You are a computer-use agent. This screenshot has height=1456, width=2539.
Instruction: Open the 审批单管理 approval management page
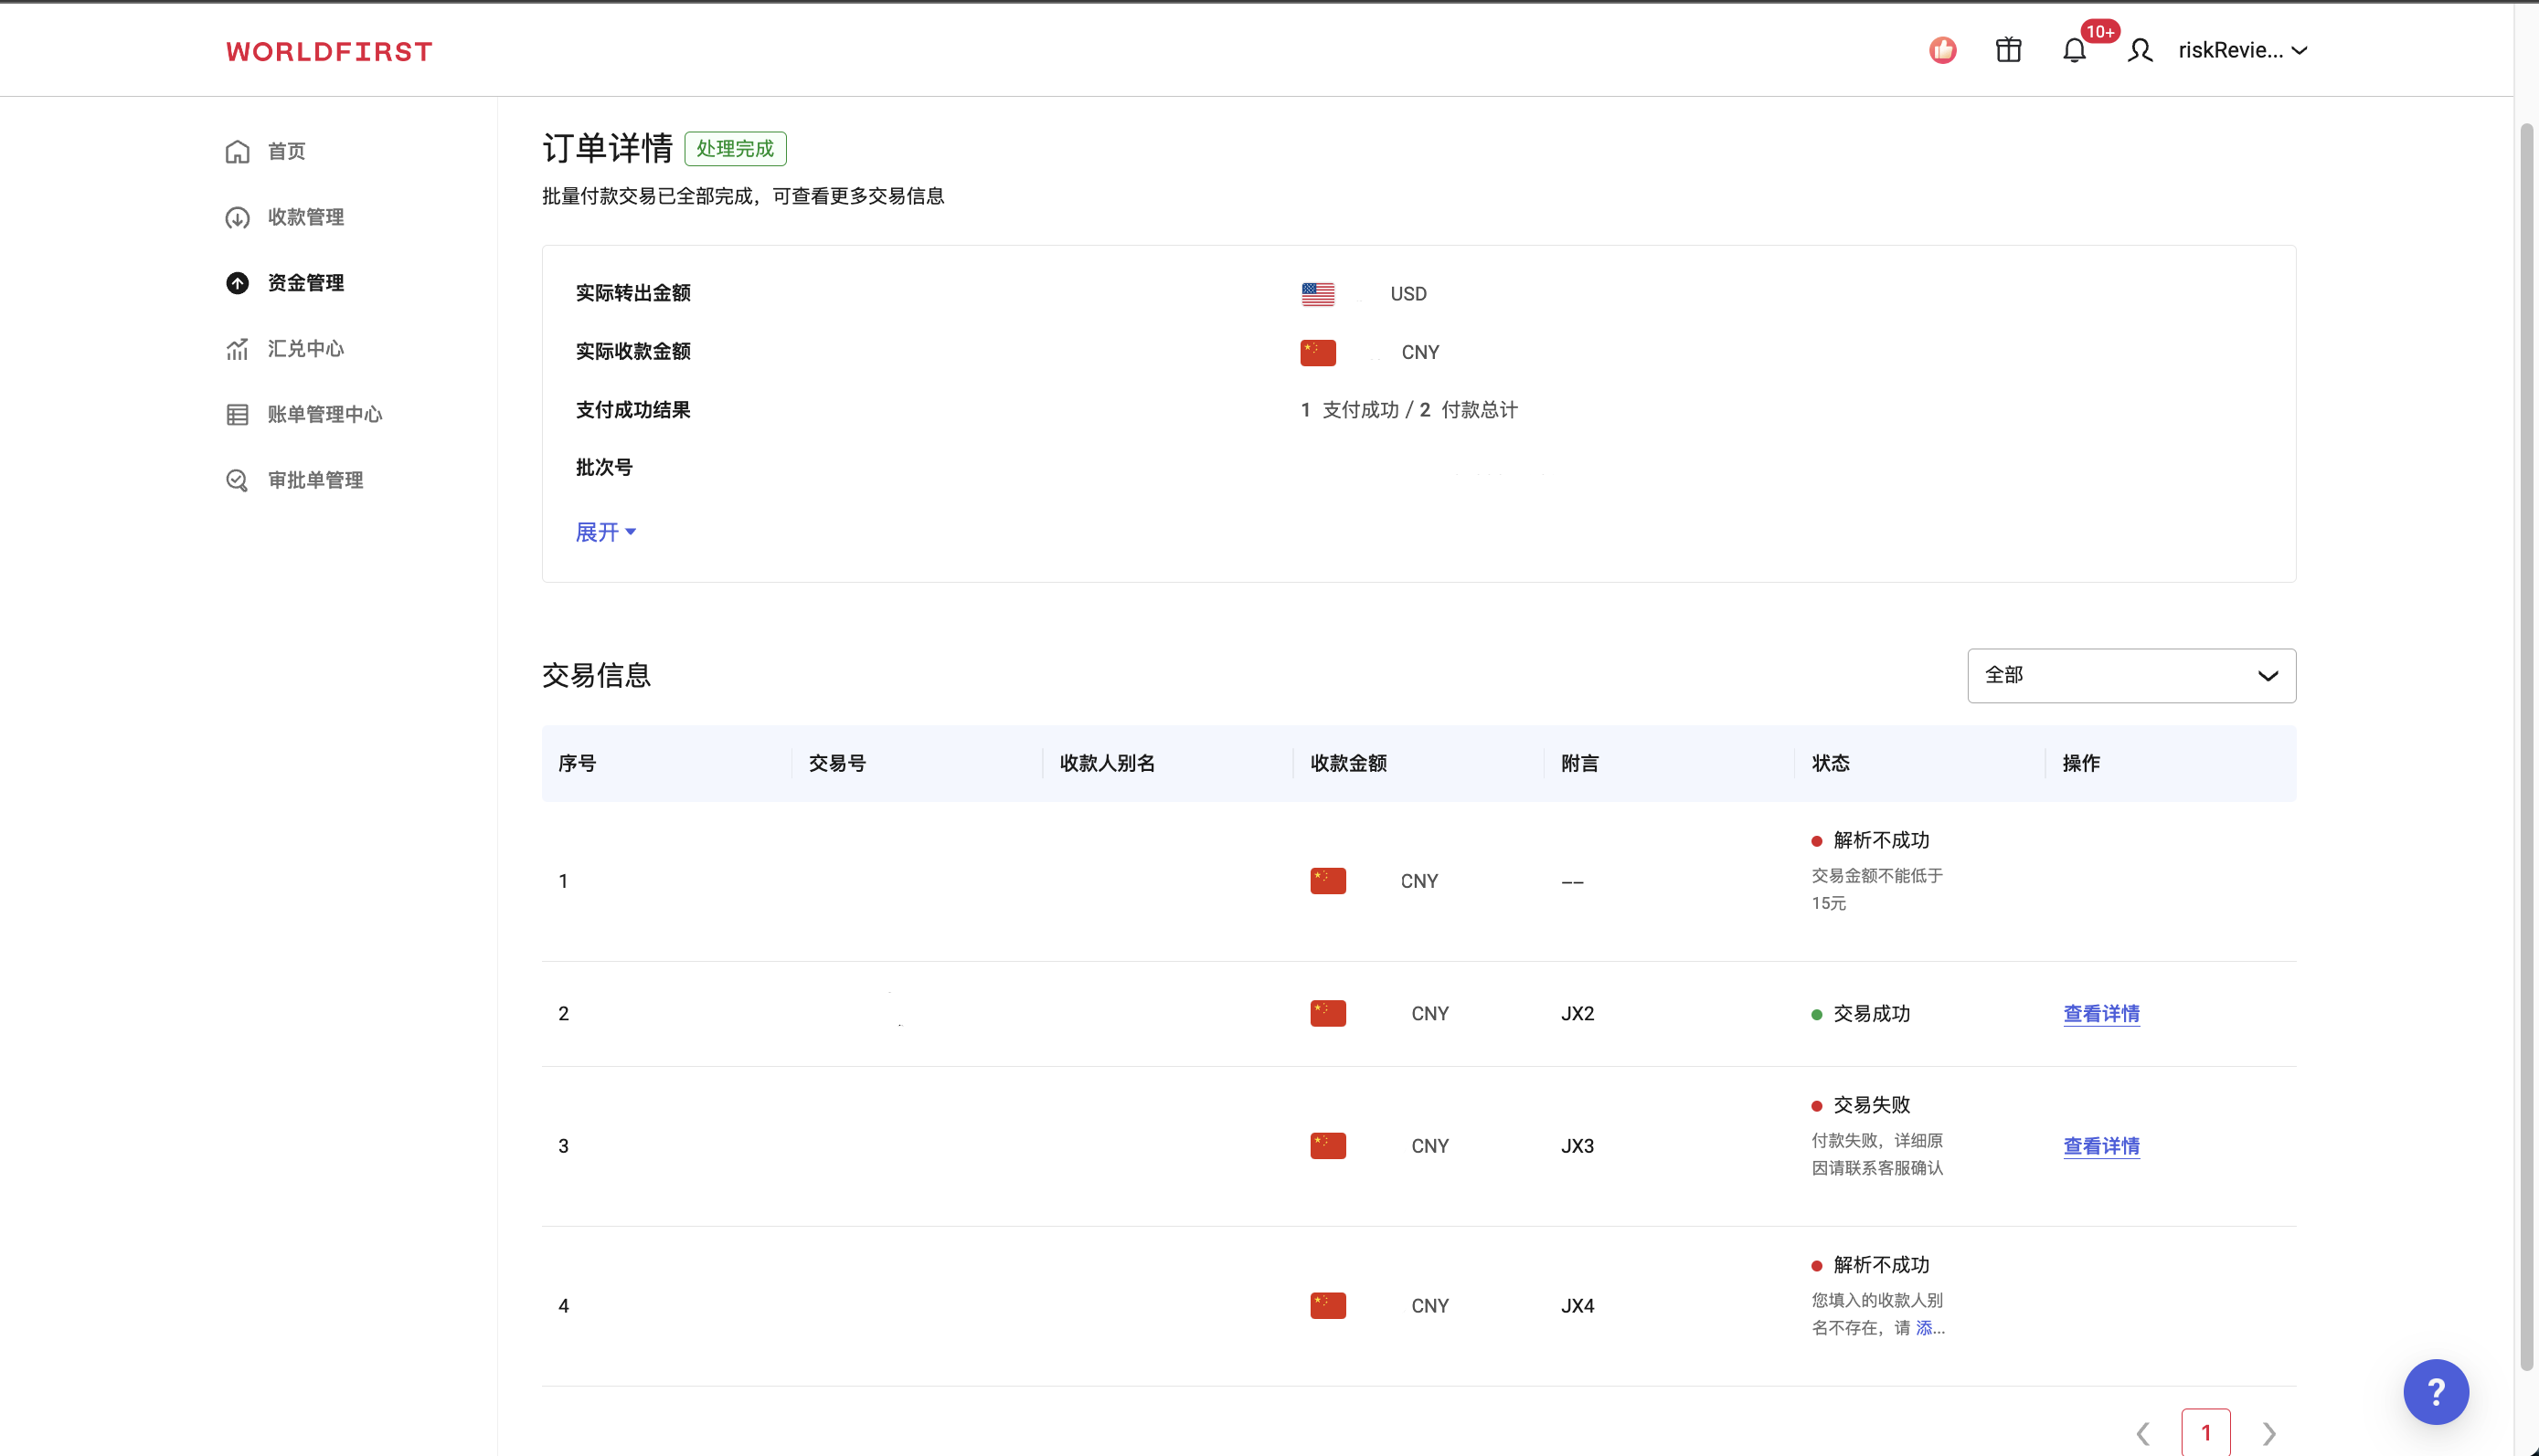[315, 480]
